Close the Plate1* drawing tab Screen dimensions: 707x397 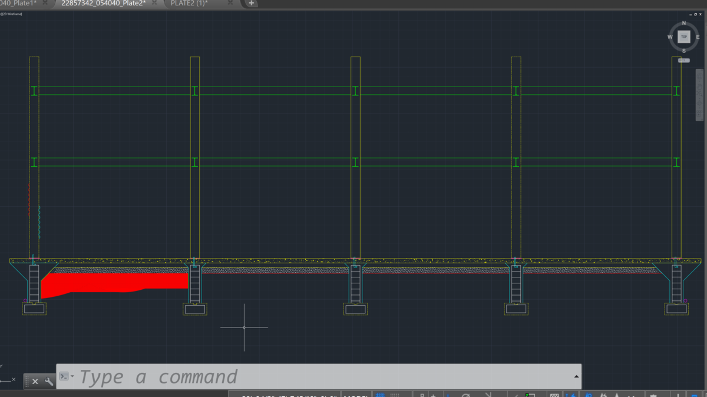point(46,3)
